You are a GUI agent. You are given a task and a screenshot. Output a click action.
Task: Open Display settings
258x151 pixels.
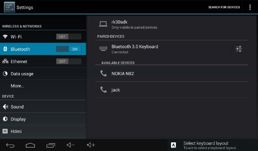pos(43,119)
